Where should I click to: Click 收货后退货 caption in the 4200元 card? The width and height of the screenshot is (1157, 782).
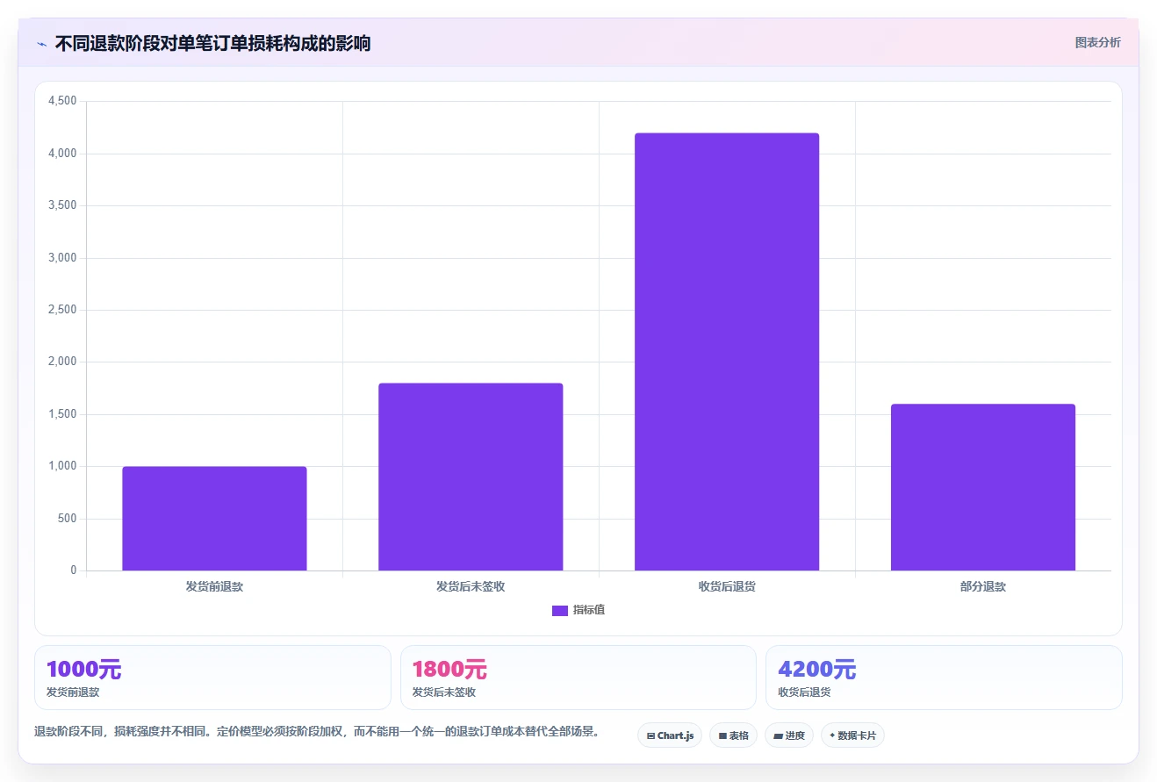tap(804, 692)
